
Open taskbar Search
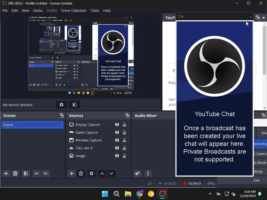[117, 194]
